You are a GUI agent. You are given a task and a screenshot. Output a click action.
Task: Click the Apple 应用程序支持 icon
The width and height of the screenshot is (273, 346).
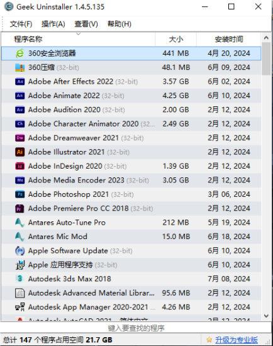(x=19, y=265)
